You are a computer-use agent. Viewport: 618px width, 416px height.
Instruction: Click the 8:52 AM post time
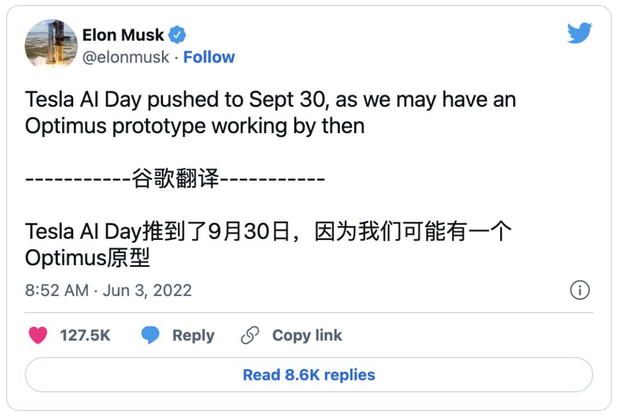[57, 290]
